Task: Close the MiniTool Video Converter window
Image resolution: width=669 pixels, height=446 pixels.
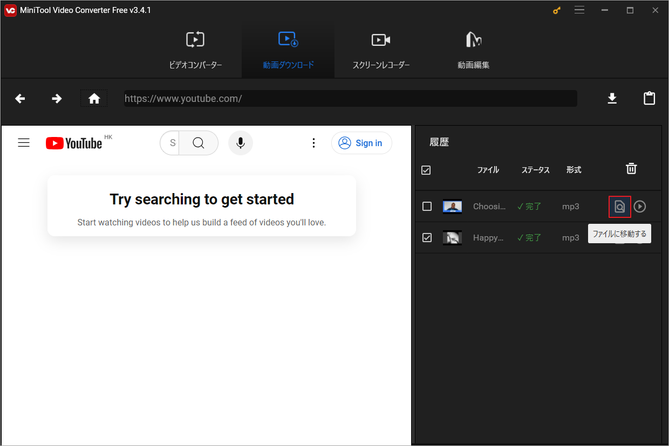Action: pyautogui.click(x=655, y=10)
